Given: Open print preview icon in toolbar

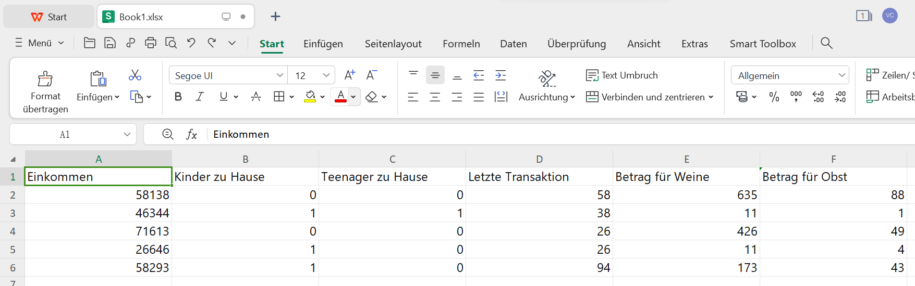Looking at the screenshot, I should pyautogui.click(x=171, y=43).
